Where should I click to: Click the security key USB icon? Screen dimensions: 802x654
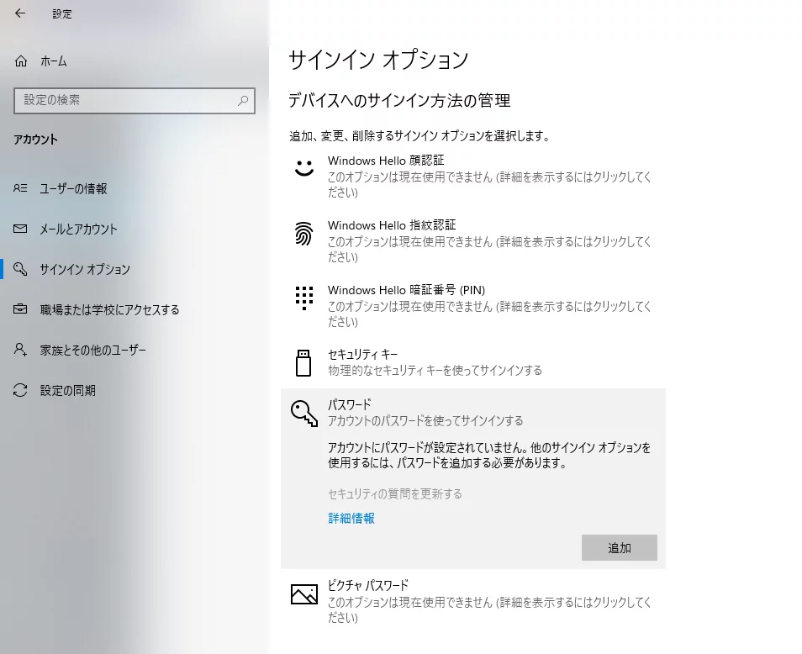[303, 362]
